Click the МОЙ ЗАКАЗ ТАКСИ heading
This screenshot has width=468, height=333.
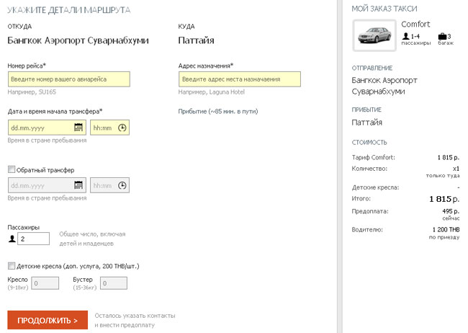coord(384,9)
